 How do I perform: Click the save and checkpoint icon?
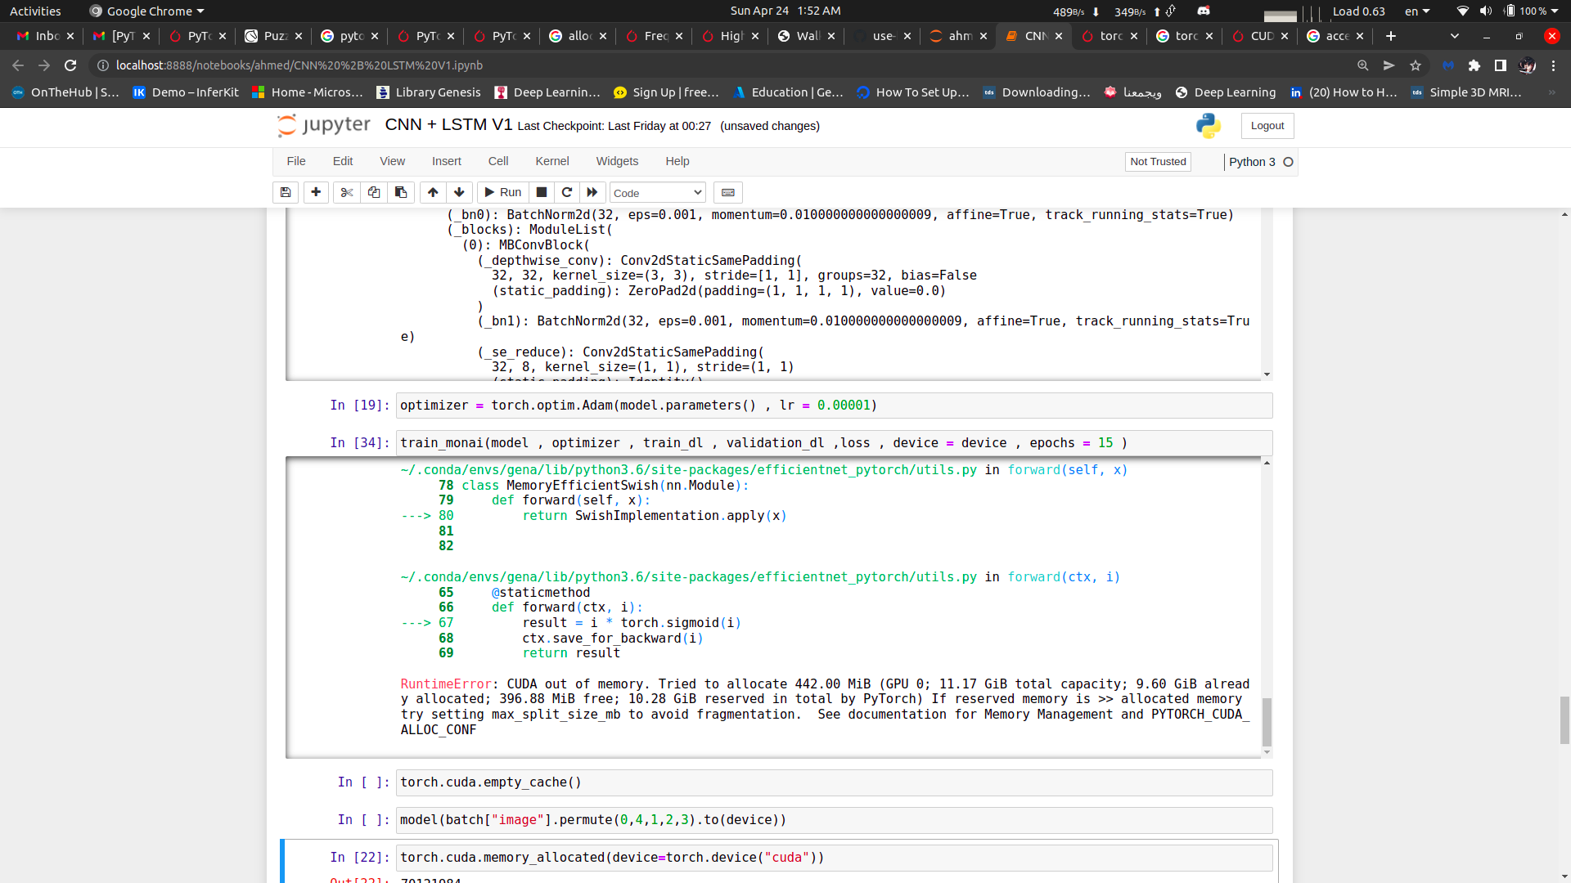tap(286, 193)
